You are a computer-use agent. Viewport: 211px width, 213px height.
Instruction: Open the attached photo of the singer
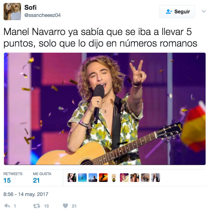(105, 109)
